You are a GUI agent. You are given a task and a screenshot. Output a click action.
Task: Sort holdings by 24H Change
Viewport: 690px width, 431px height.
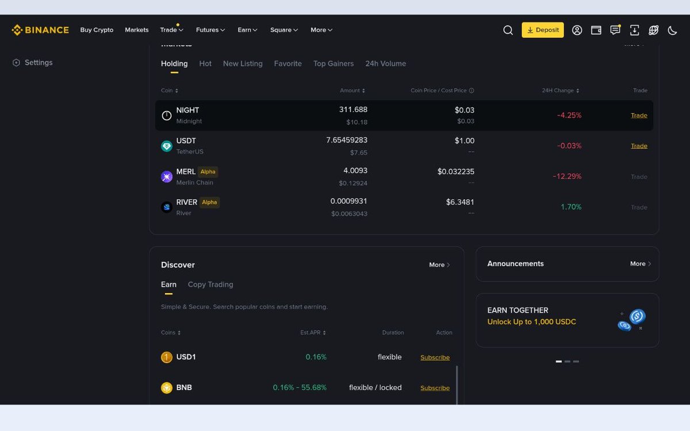[561, 90]
